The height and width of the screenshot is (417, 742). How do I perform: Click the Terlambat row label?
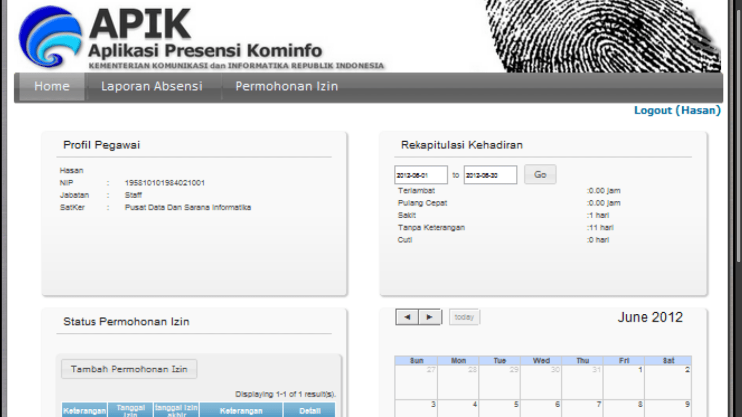pos(416,191)
